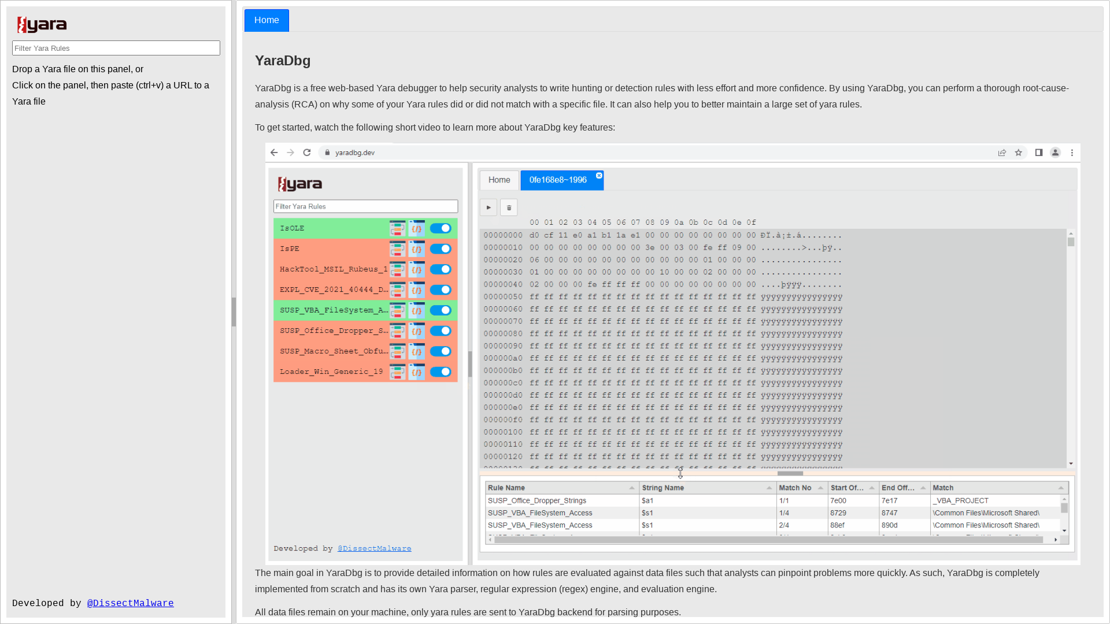Open the IsPE rule flow diagram icon
The height and width of the screenshot is (624, 1110).
pos(397,249)
